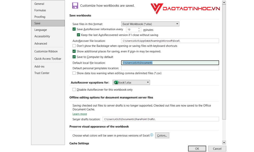Click the Default local file location field

click(170, 63)
